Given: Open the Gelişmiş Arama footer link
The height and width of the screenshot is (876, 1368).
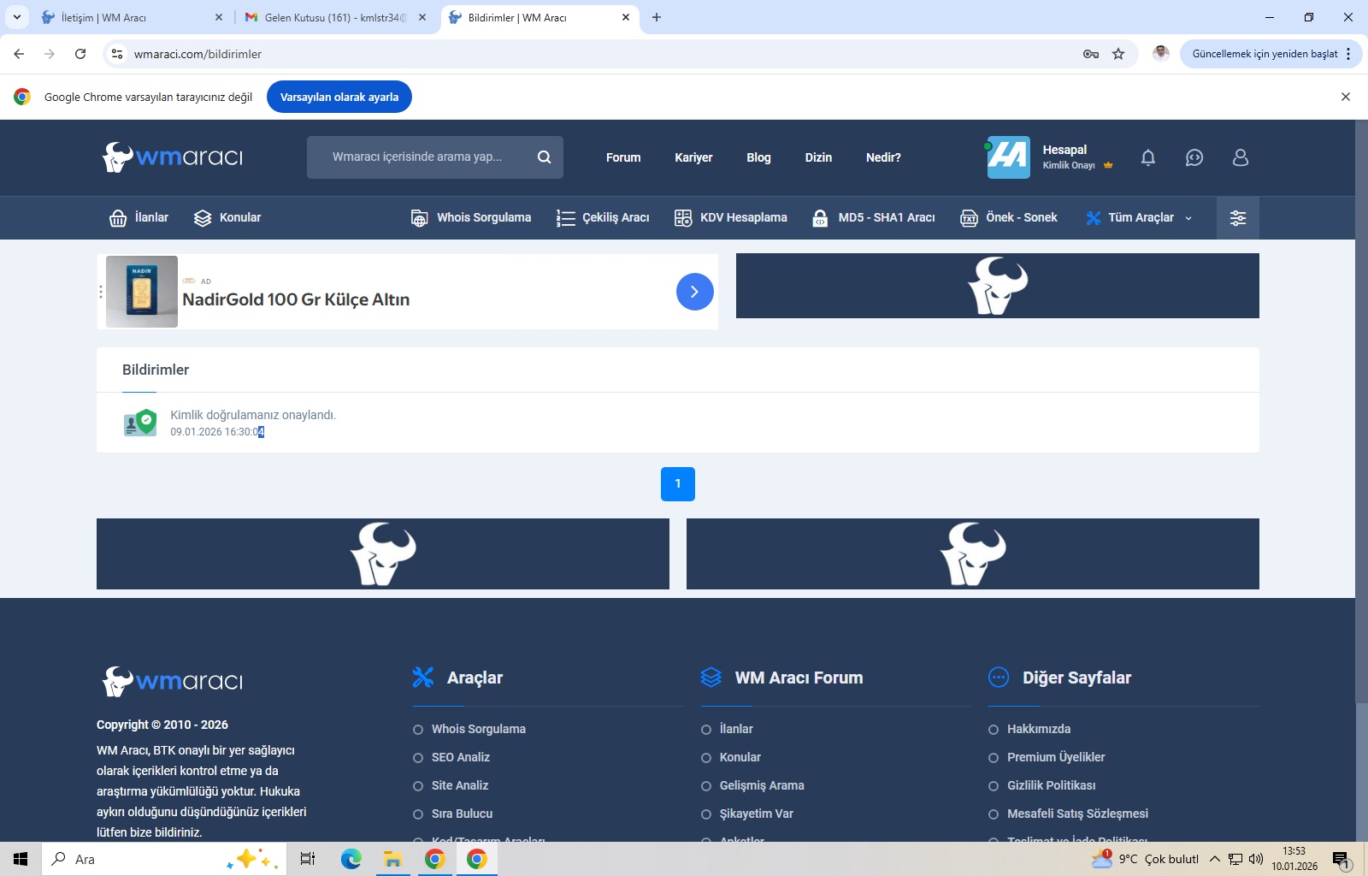Looking at the screenshot, I should (x=762, y=786).
